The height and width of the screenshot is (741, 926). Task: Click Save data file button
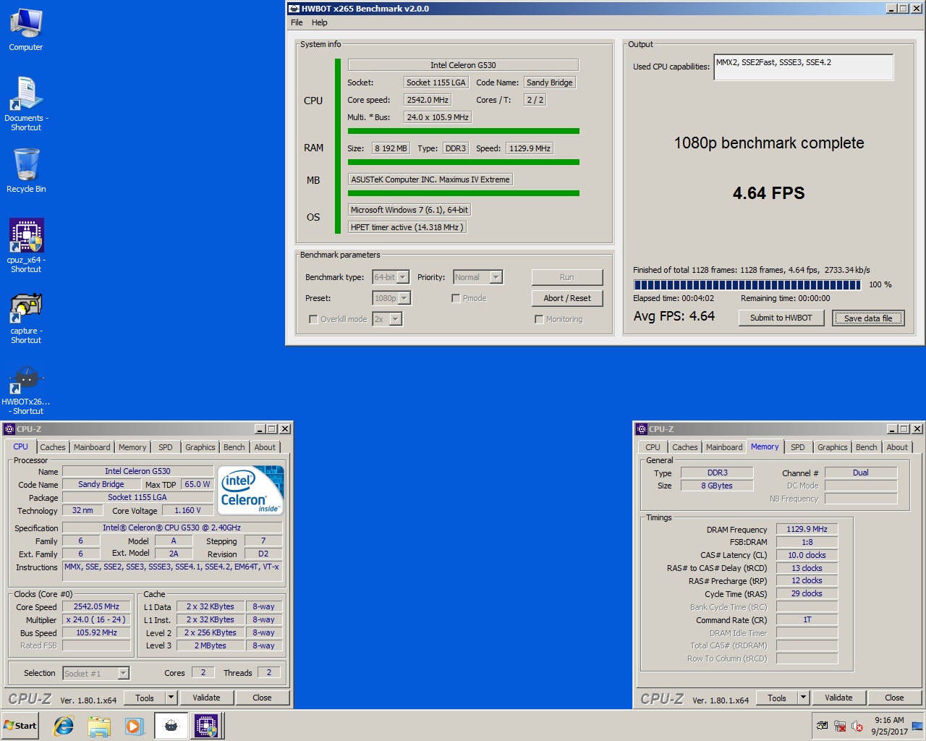point(868,318)
